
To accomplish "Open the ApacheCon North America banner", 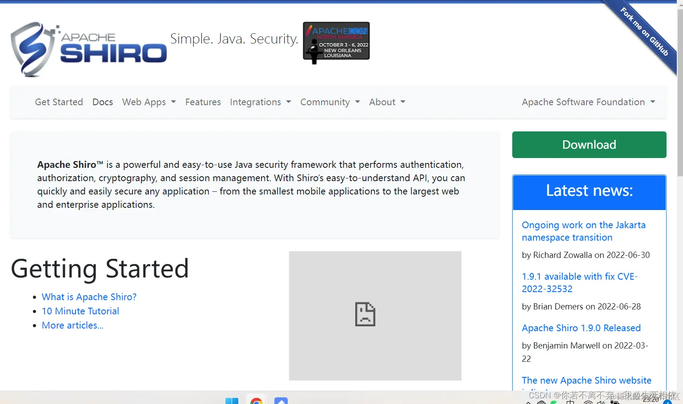I will [x=336, y=43].
